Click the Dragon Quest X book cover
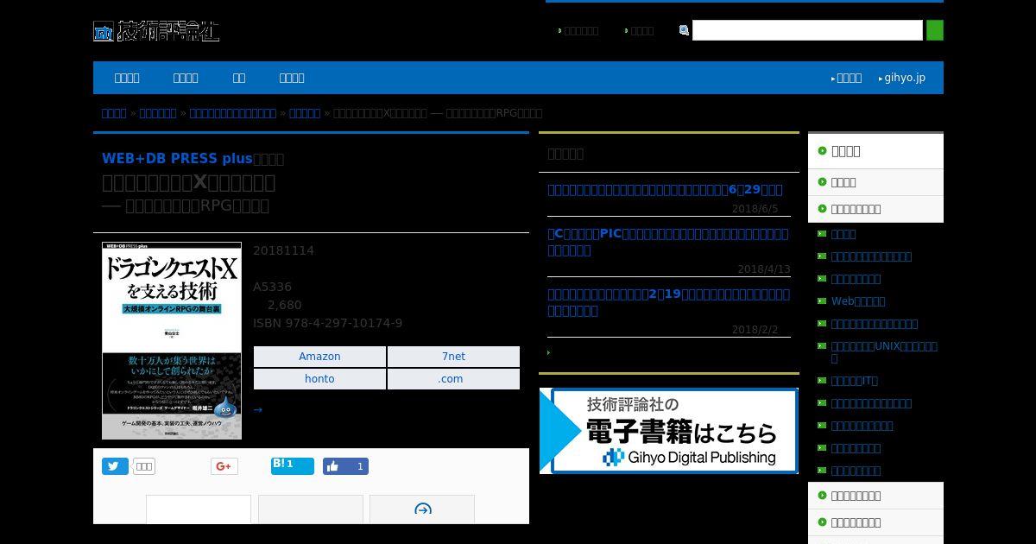This screenshot has height=544, width=1036. pos(172,340)
